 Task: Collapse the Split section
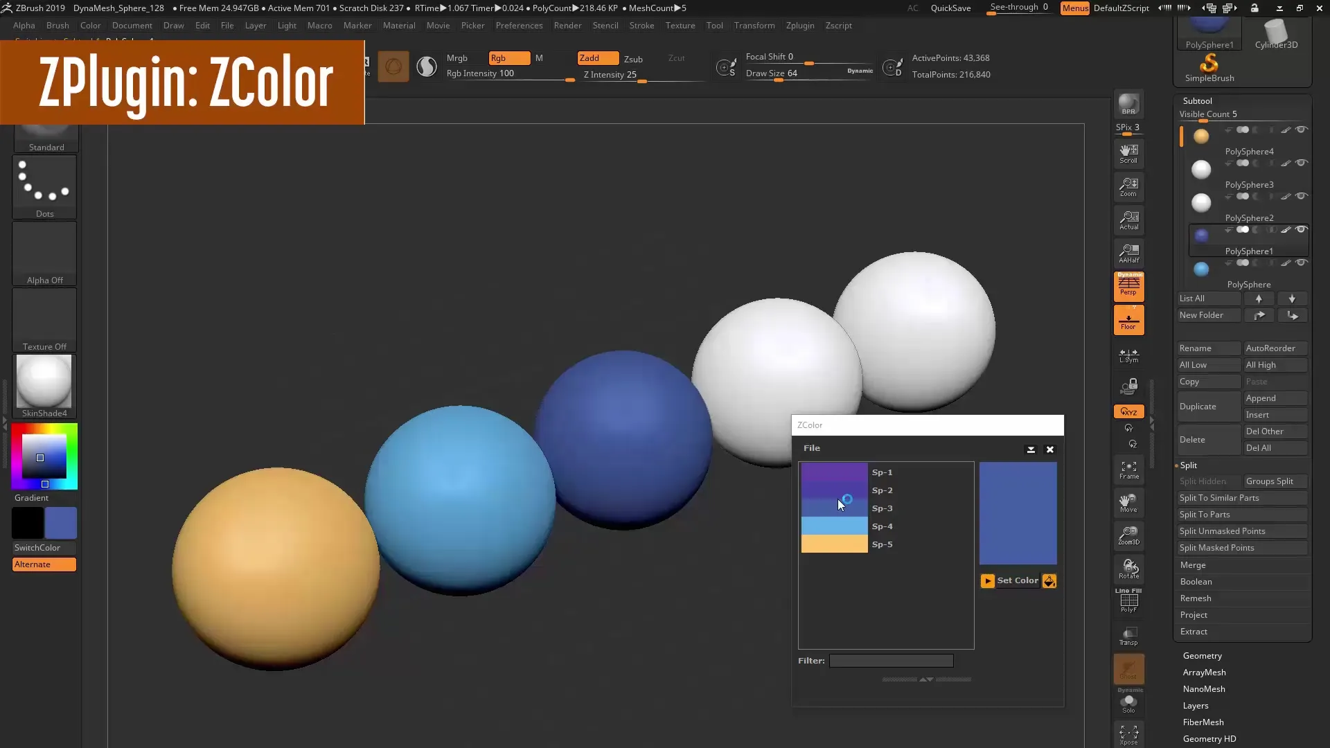[1189, 465]
